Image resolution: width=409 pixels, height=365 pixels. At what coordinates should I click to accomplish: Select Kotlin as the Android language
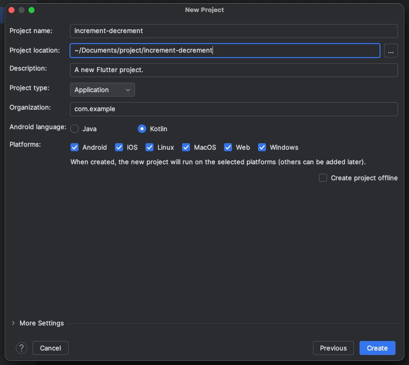click(x=141, y=129)
